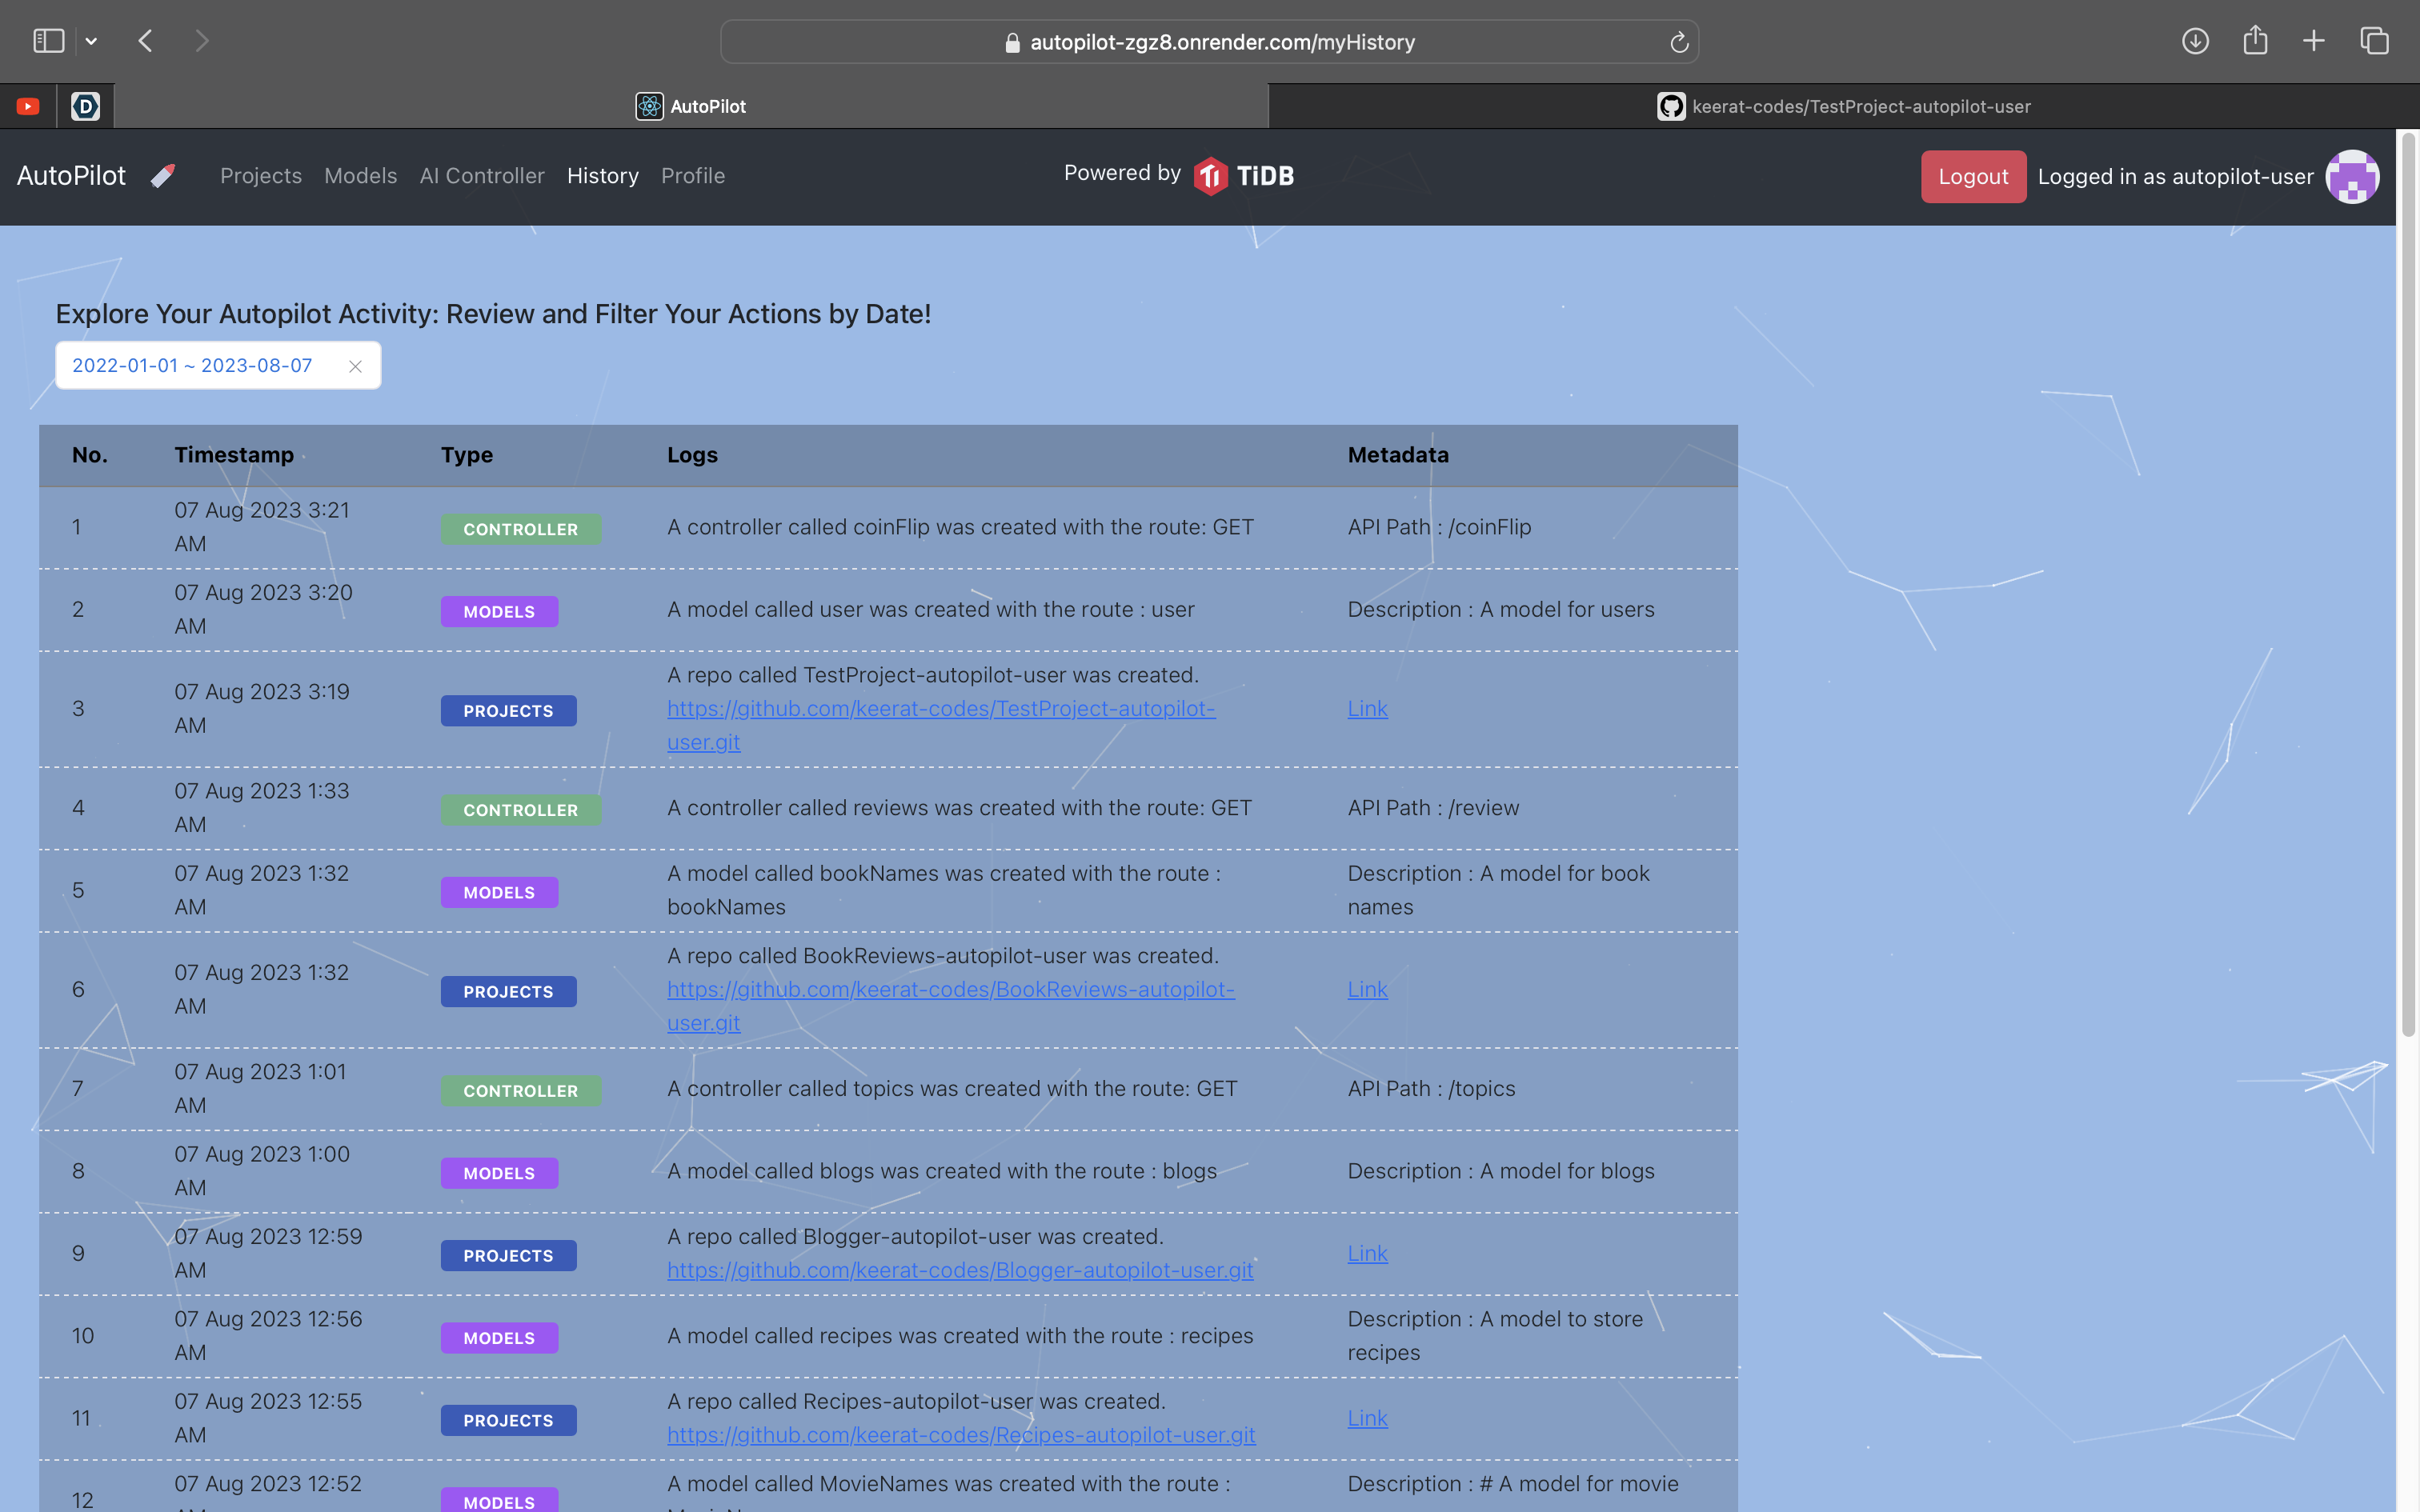Viewport: 2420px width, 1512px height.
Task: Open a new tab with the plus icon
Action: pyautogui.click(x=2314, y=41)
